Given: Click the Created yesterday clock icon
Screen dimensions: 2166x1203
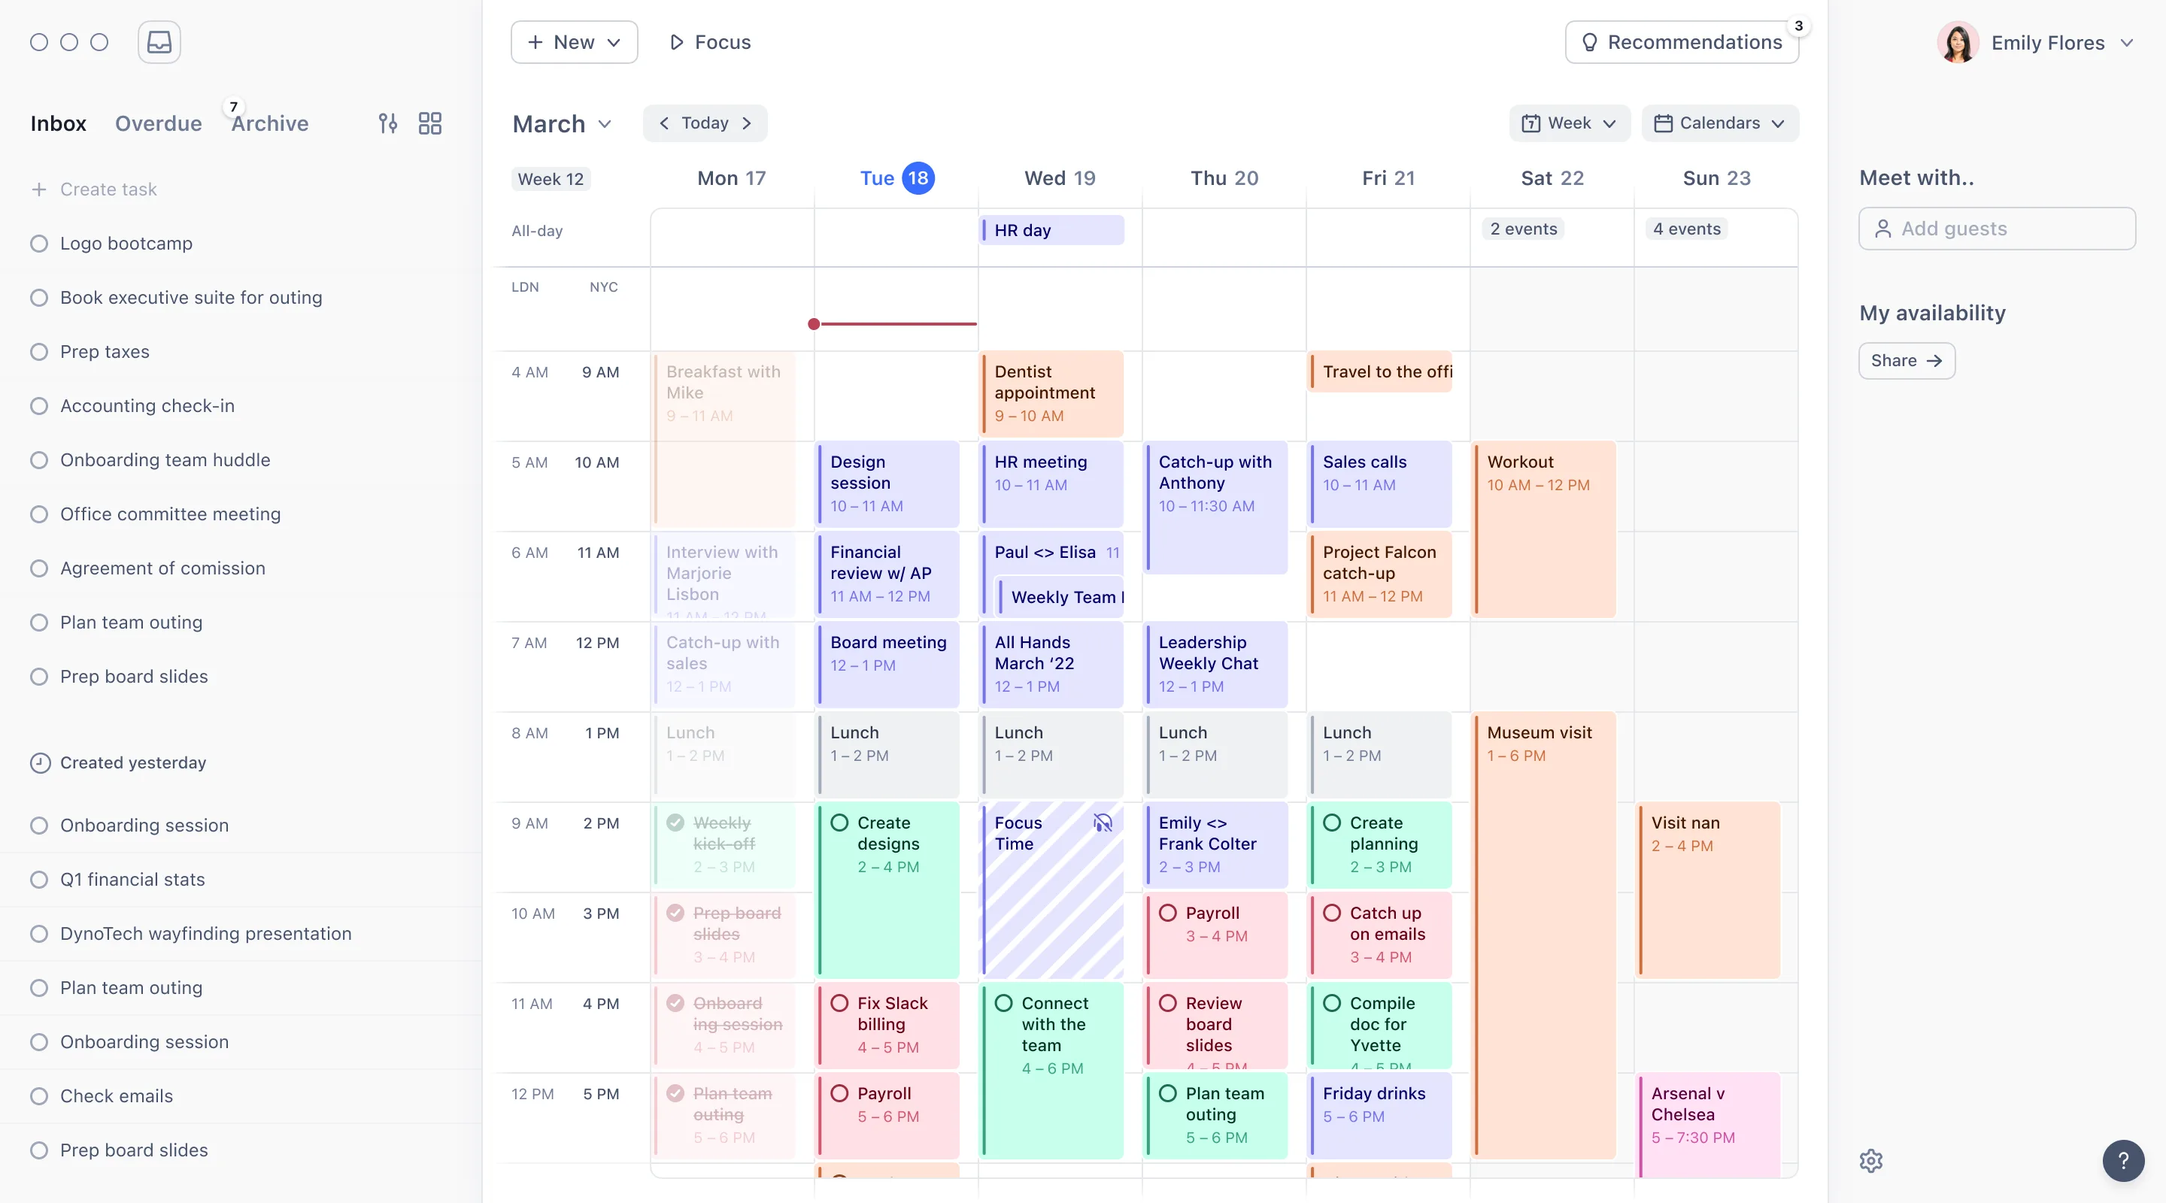Looking at the screenshot, I should [x=40, y=762].
